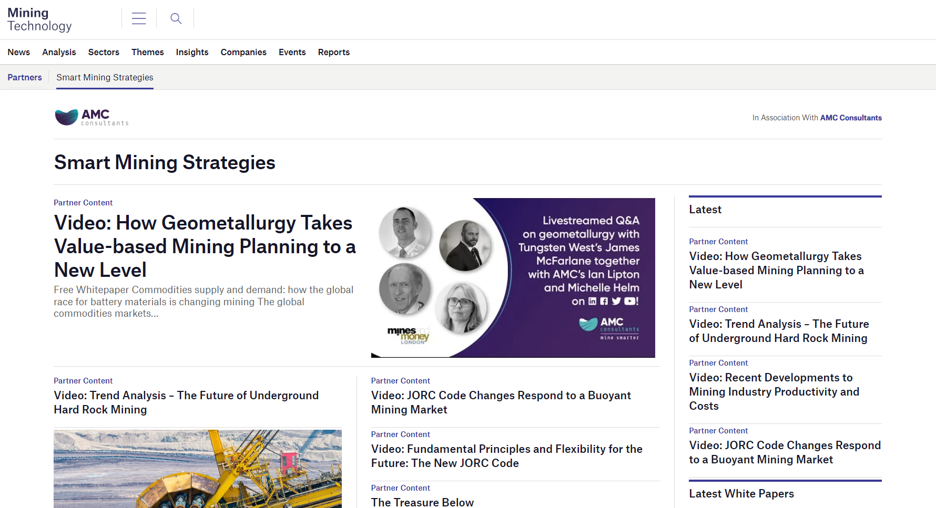This screenshot has width=936, height=508.
Task: Open the Reports menu item
Action: click(333, 52)
